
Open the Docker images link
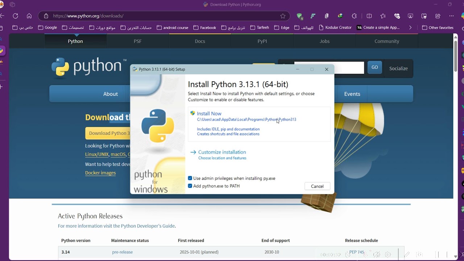coord(100,173)
